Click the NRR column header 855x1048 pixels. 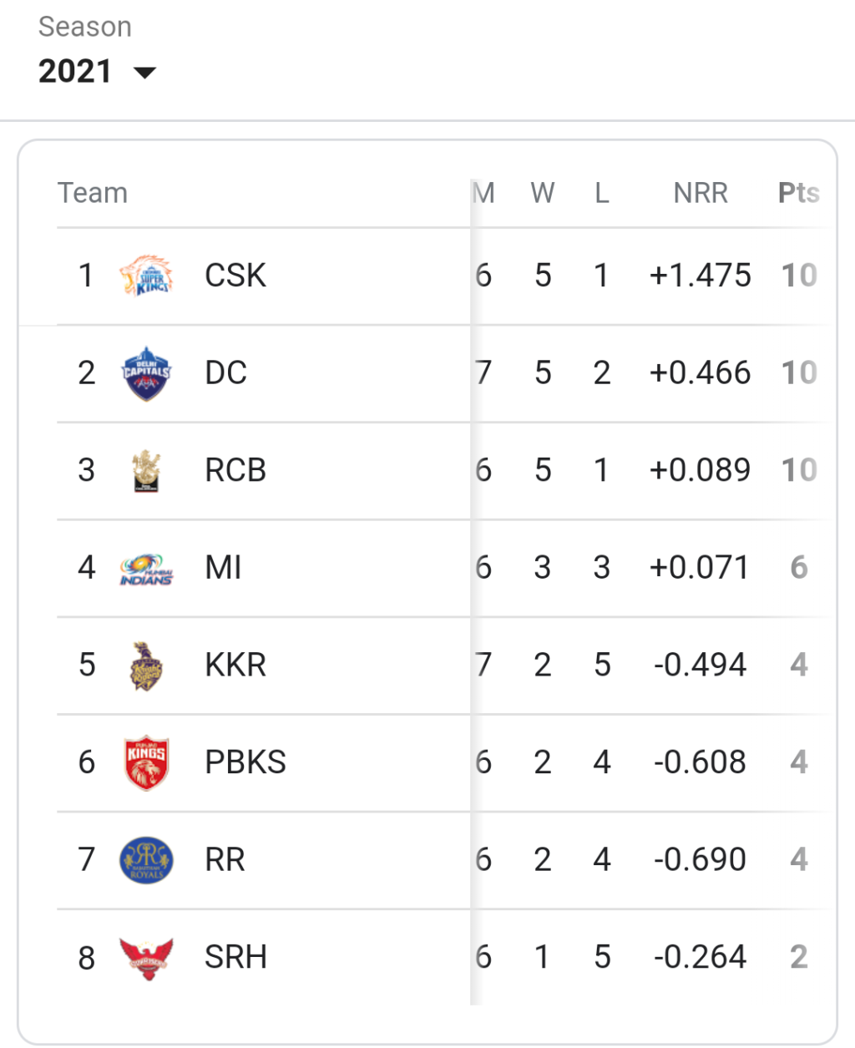[701, 193]
